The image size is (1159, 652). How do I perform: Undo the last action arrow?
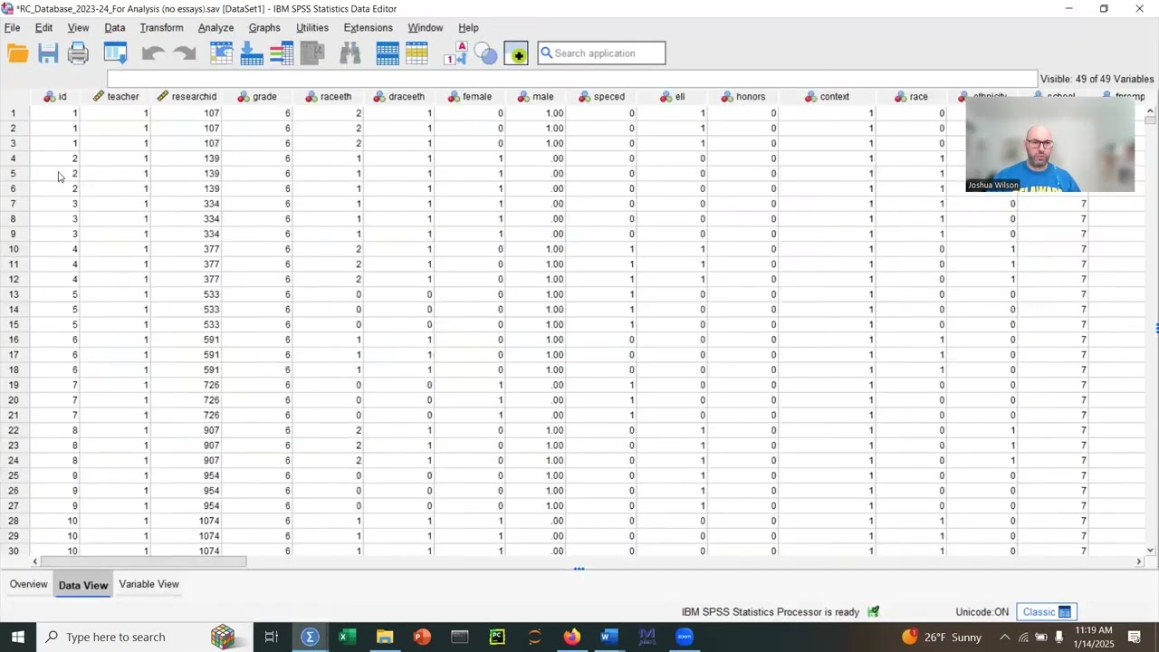153,54
